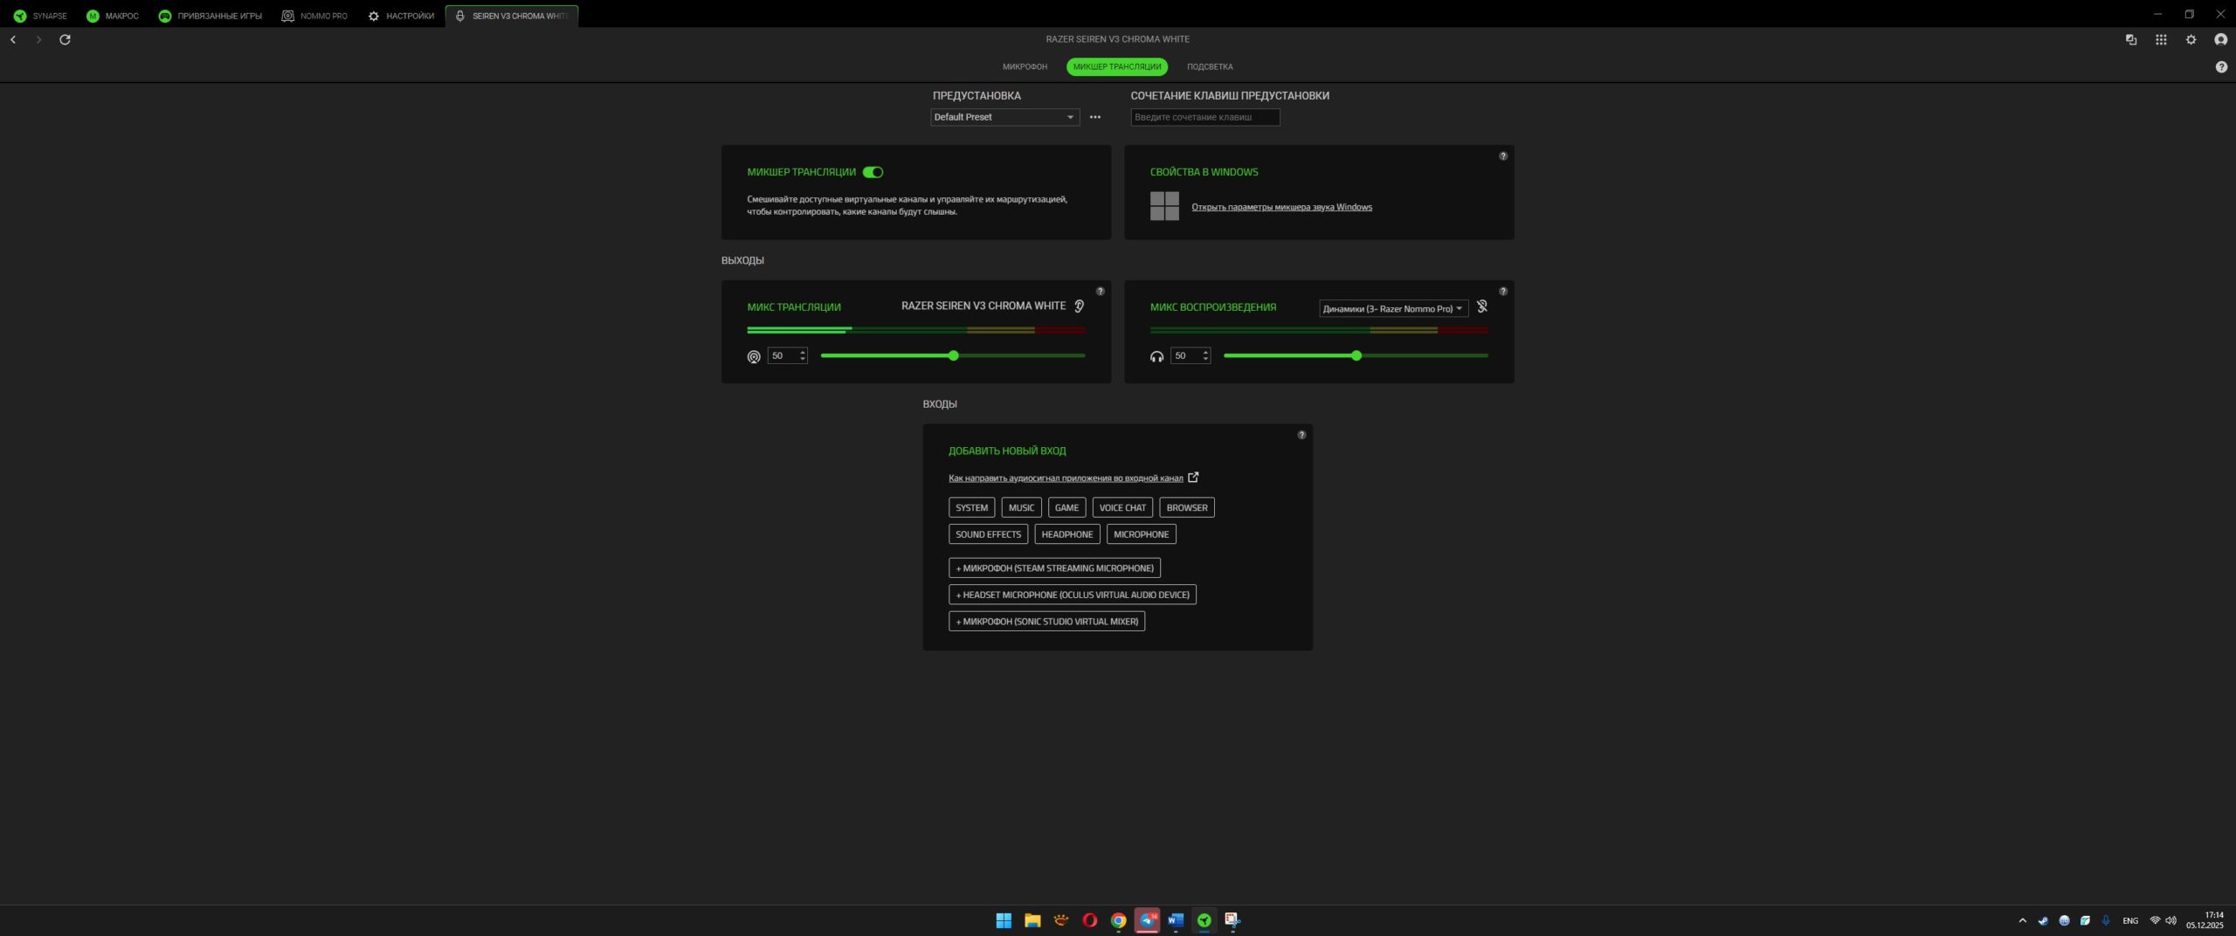Click the preset hotkey input field
Viewport: 2236px width, 936px height.
click(x=1205, y=117)
